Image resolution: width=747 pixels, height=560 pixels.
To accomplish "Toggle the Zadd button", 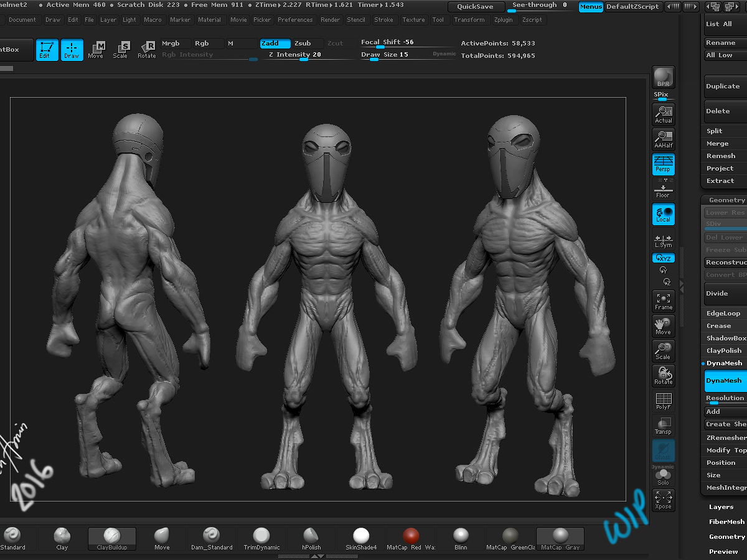I will [x=275, y=44].
